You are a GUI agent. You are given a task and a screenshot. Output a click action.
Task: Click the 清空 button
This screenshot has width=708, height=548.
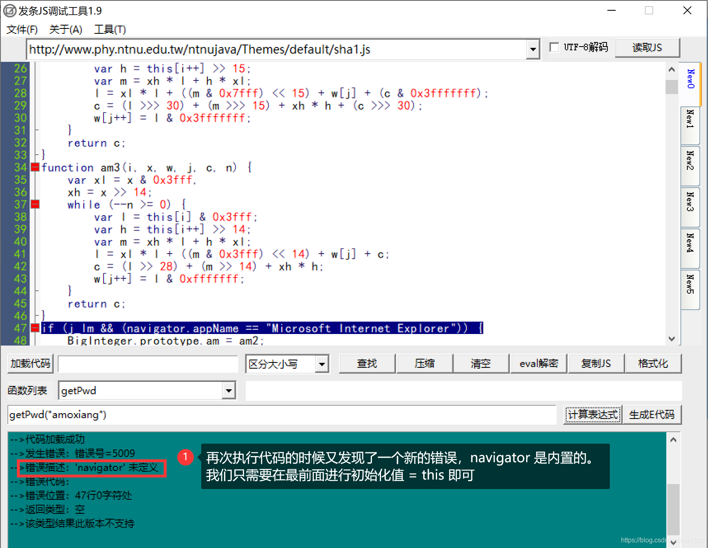[481, 364]
